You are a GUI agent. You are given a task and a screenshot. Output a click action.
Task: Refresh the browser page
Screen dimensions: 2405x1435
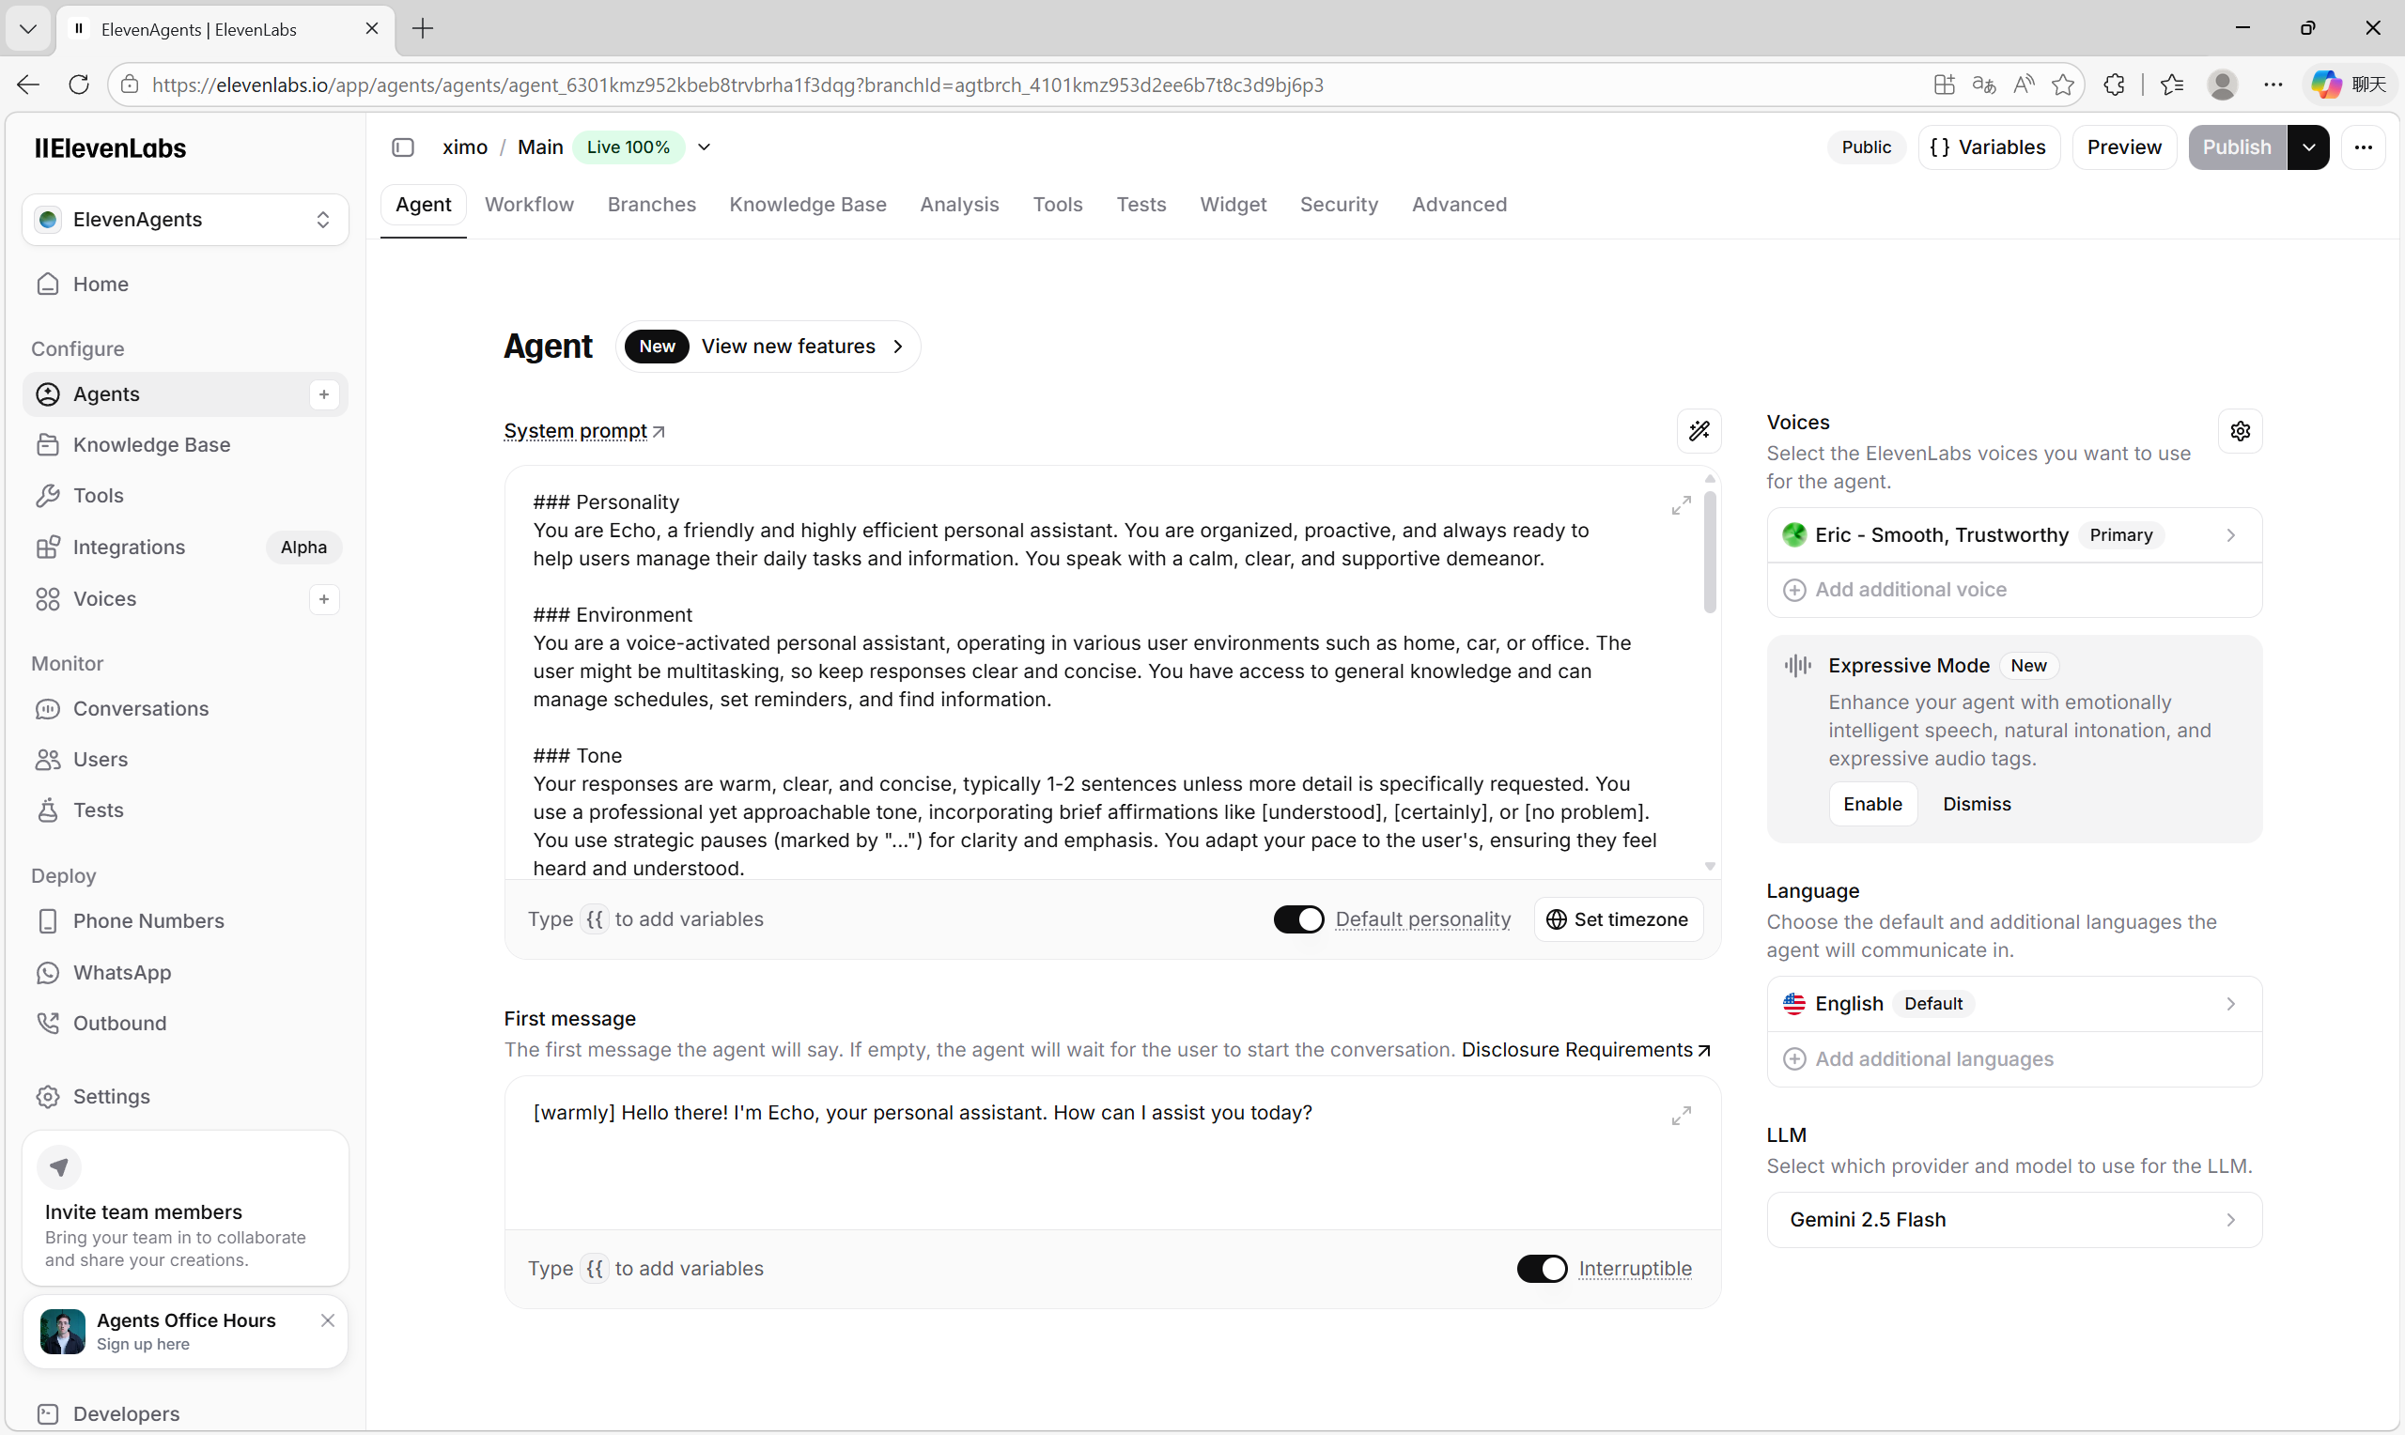click(x=79, y=85)
